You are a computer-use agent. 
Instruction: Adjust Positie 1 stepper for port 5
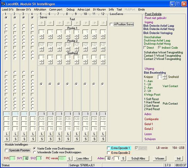click(x=42, y=37)
